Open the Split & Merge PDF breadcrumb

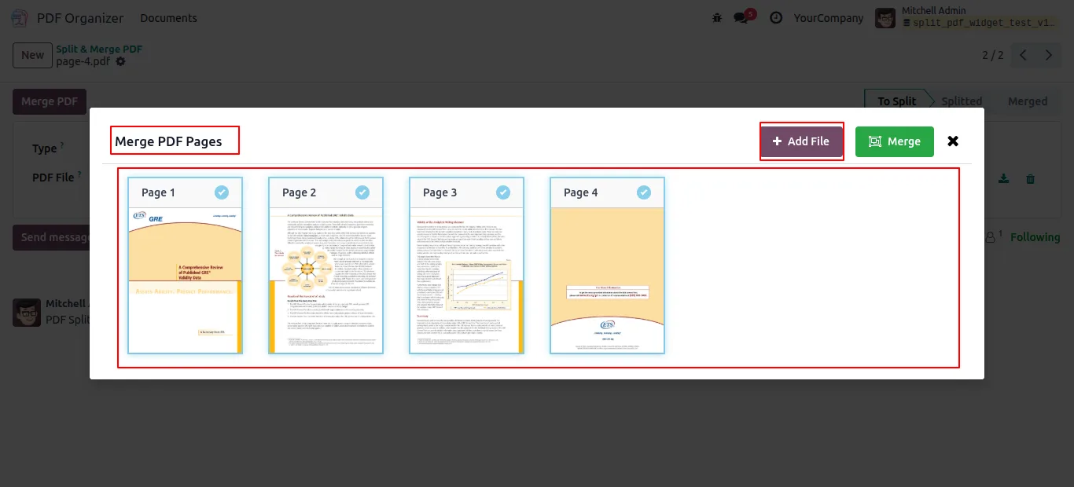(x=99, y=49)
